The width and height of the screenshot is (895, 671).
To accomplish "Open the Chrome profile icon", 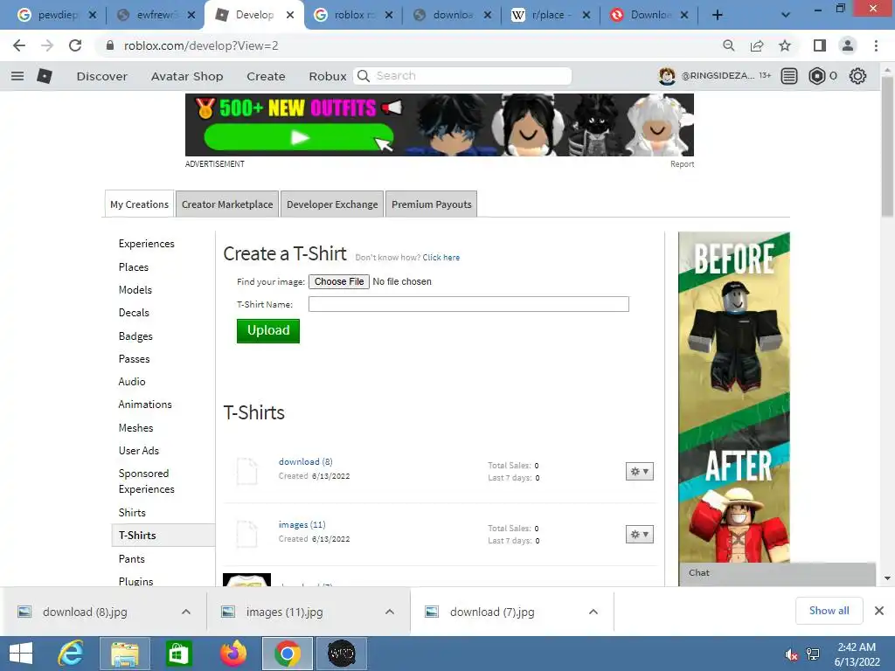I will [848, 45].
